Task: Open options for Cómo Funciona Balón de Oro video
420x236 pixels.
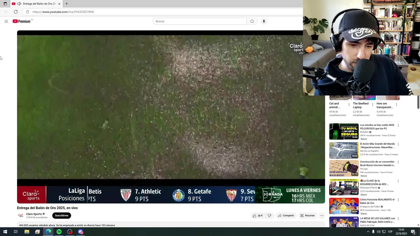Action: (x=398, y=200)
